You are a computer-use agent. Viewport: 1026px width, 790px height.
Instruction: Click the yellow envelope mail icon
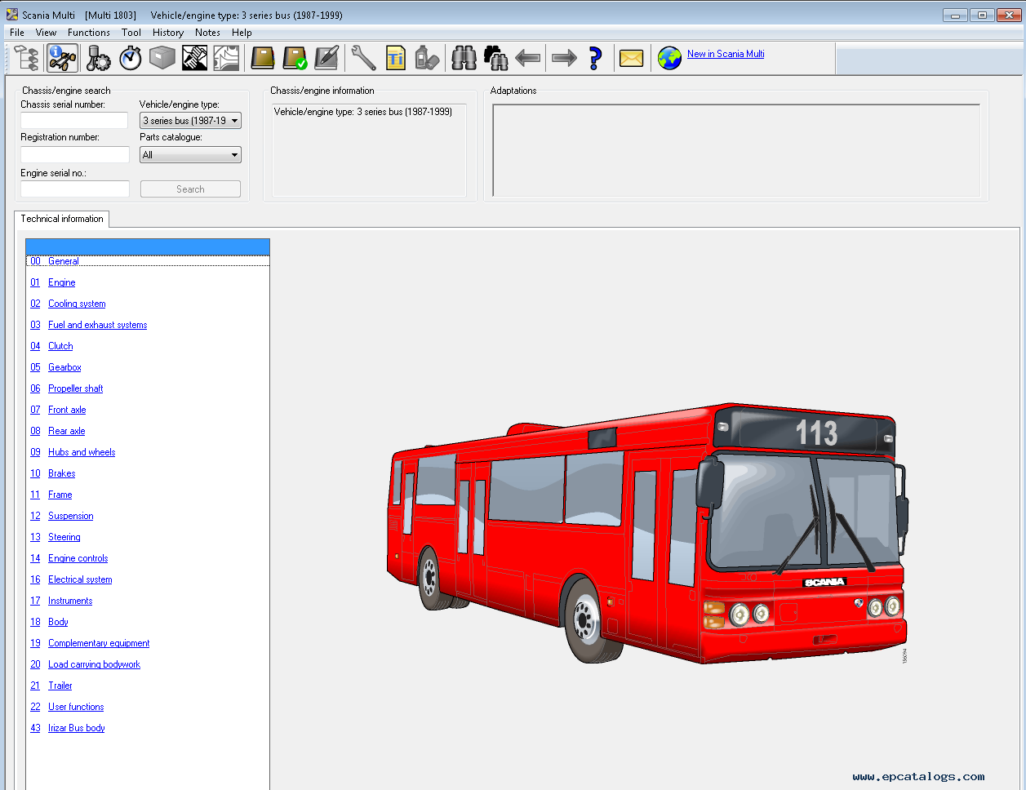pos(631,58)
